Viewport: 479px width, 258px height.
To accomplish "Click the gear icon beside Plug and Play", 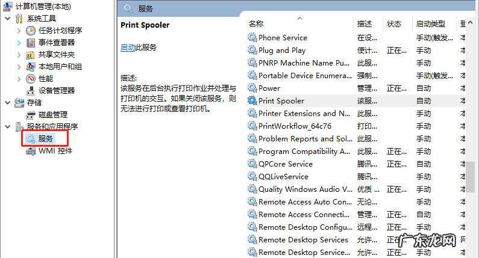I will click(252, 50).
